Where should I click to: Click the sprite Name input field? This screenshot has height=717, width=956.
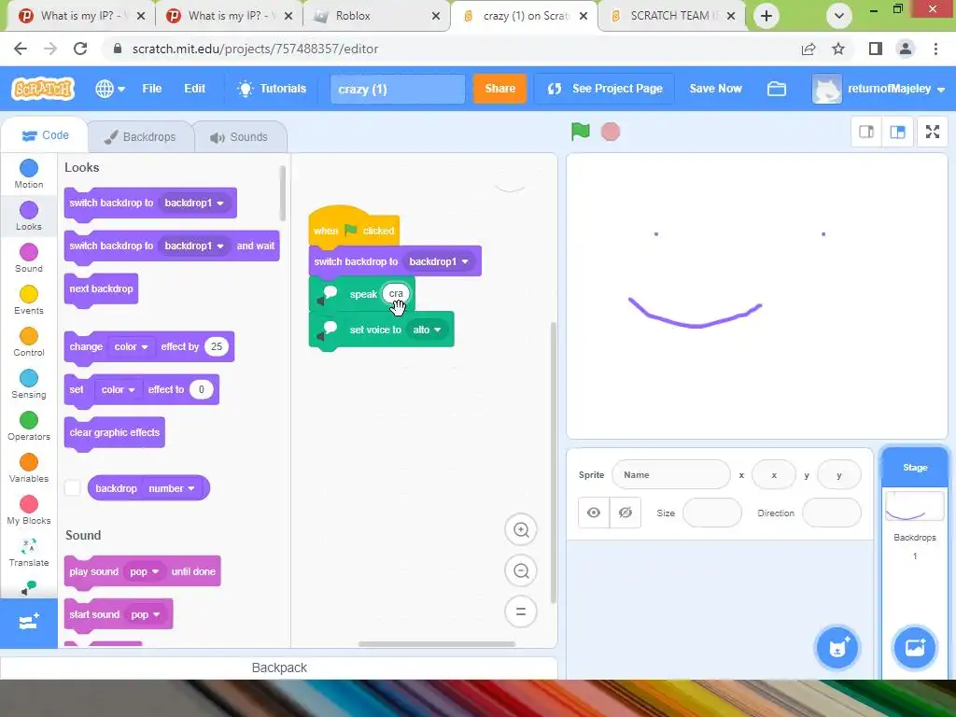click(670, 475)
